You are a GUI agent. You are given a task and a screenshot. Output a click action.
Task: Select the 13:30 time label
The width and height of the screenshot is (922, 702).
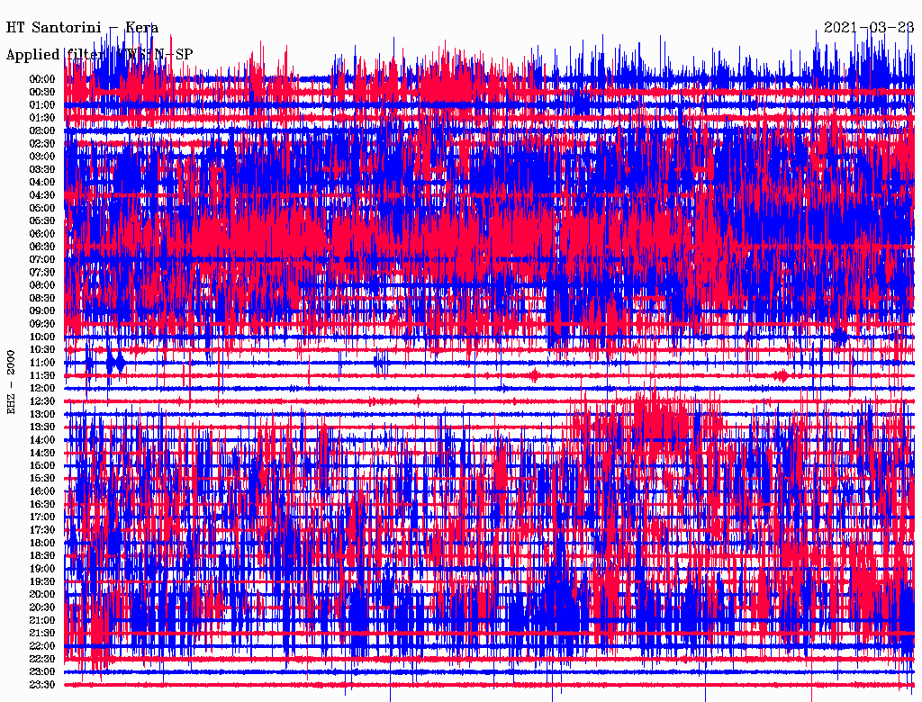tap(42, 427)
